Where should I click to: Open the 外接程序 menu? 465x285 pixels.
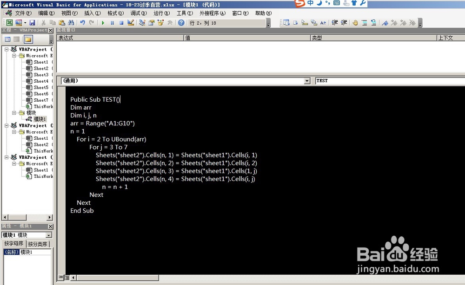(213, 13)
